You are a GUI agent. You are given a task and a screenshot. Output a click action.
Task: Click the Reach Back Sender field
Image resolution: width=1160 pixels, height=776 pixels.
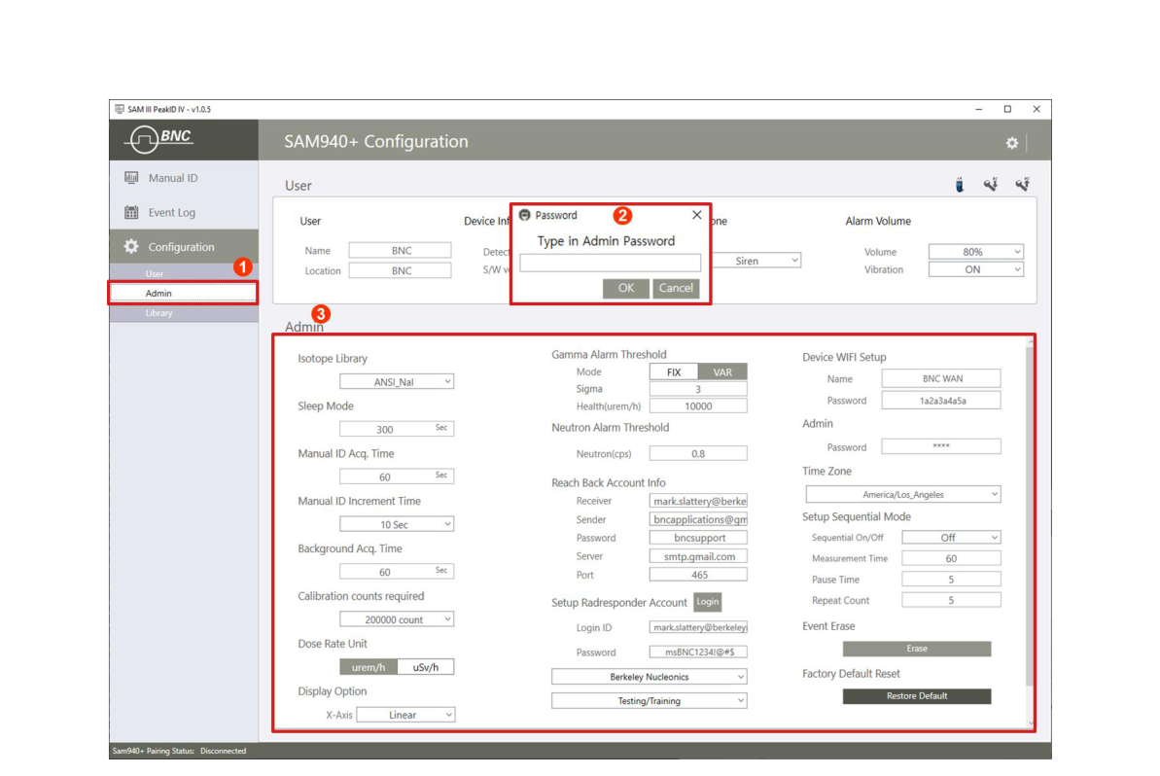click(x=698, y=519)
